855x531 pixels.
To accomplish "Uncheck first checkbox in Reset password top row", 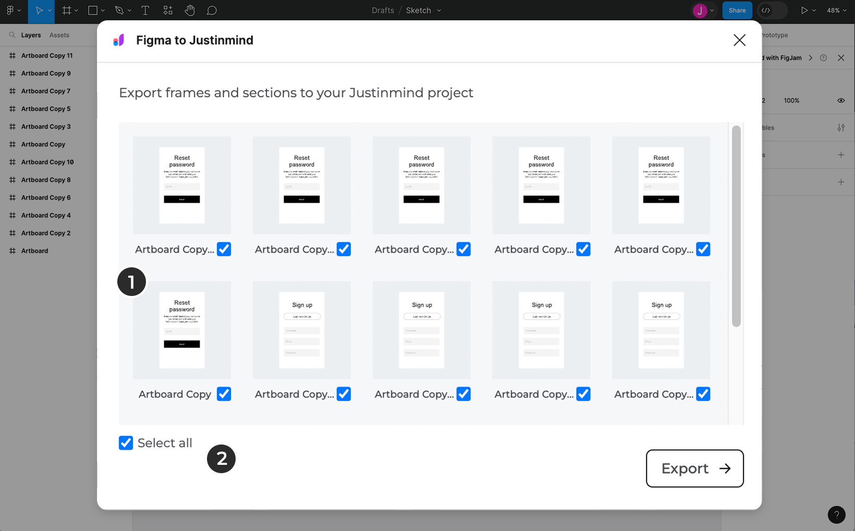I will click(x=224, y=249).
